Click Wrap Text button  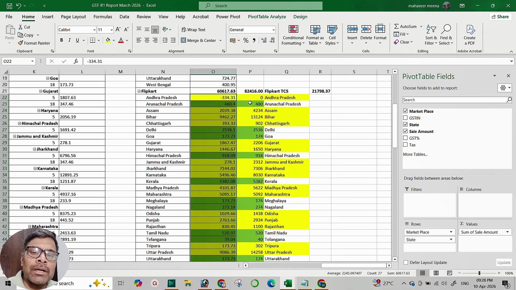coord(193,29)
